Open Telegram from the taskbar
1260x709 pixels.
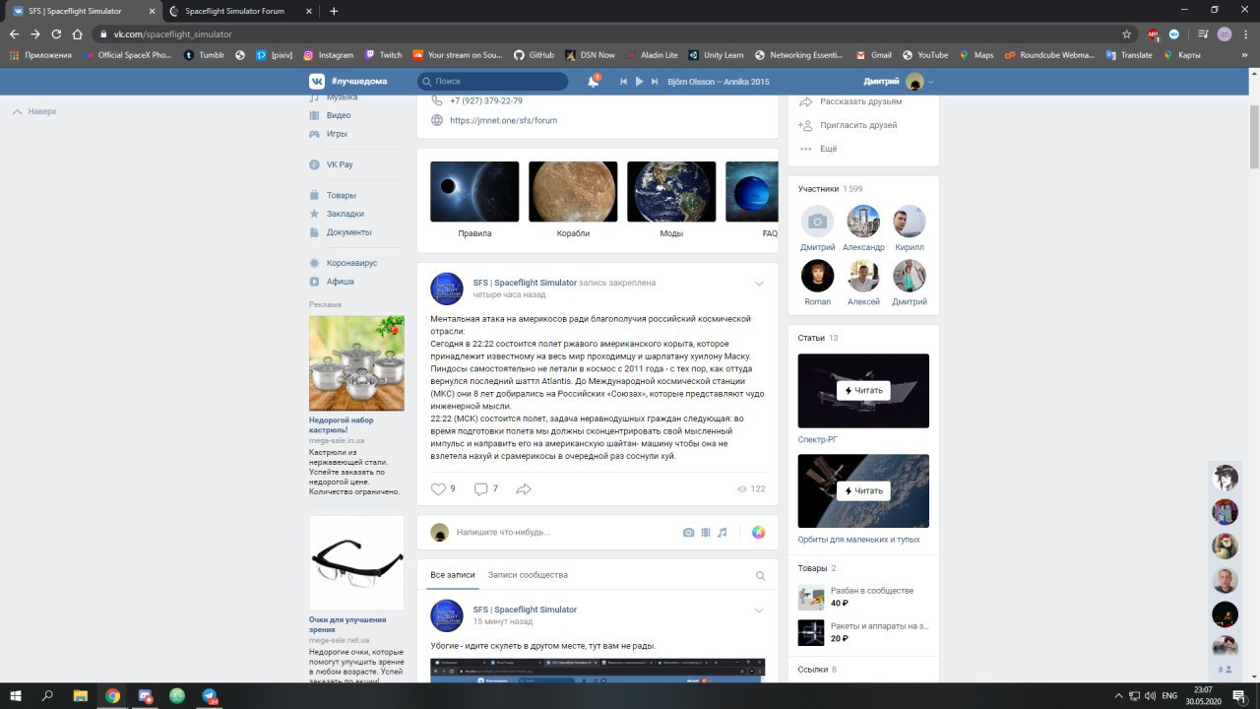tap(210, 695)
